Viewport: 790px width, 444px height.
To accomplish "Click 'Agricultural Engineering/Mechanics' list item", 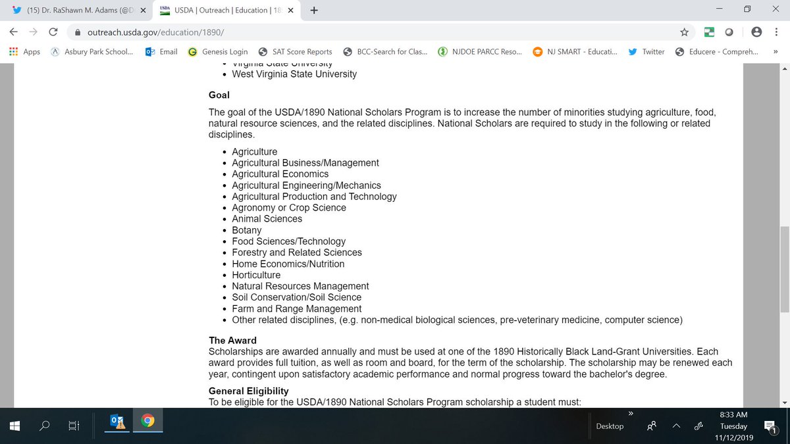I will (306, 185).
